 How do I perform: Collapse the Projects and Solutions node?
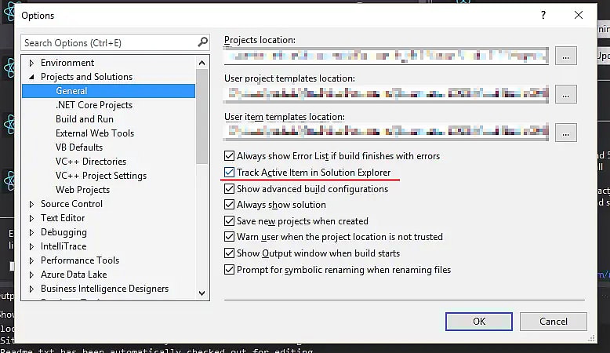coord(31,77)
